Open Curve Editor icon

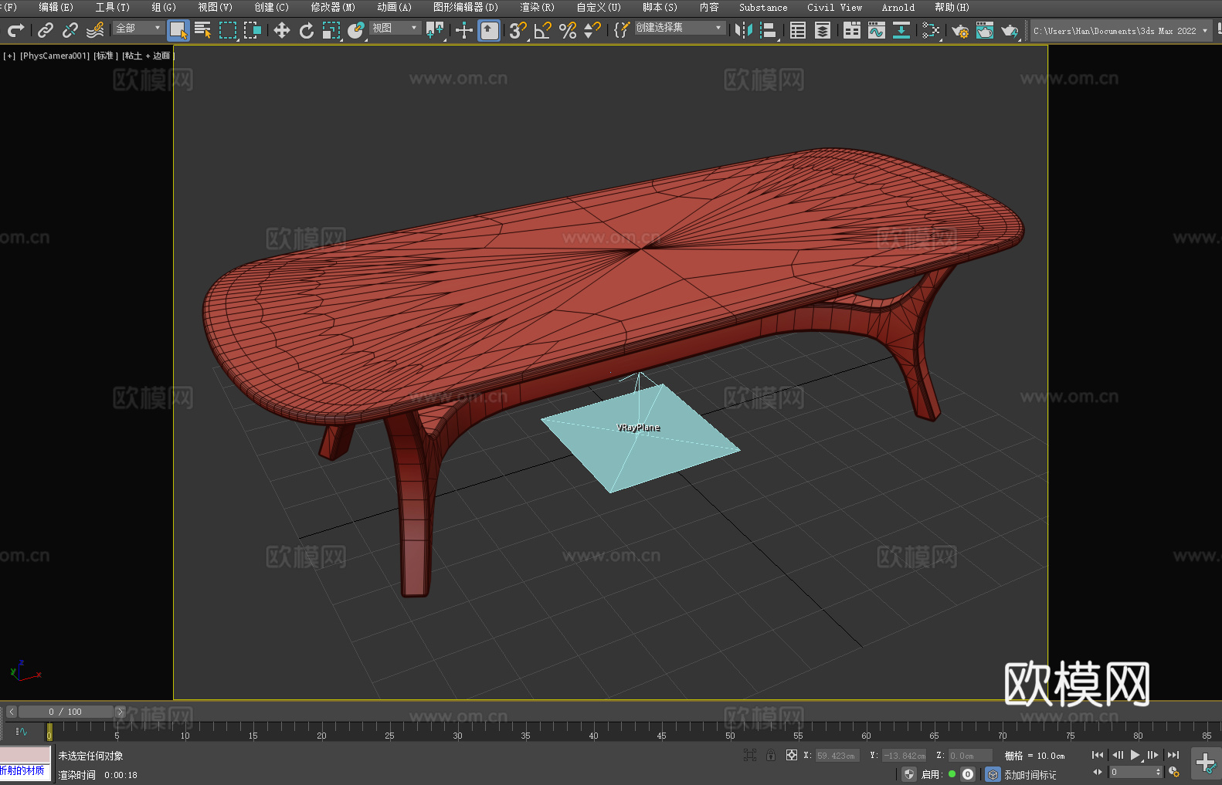click(x=877, y=30)
